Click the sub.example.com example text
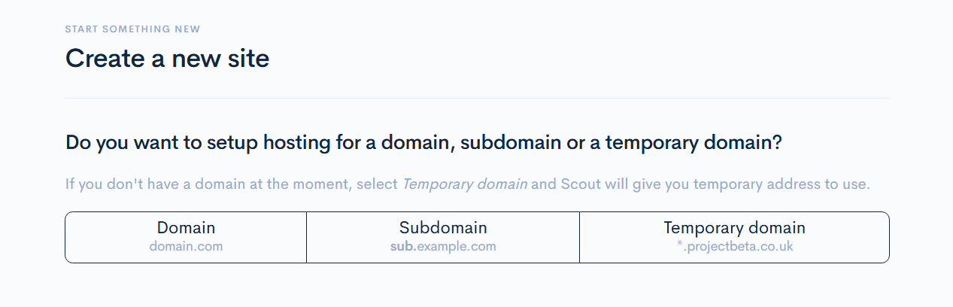The width and height of the screenshot is (953, 307). point(443,247)
